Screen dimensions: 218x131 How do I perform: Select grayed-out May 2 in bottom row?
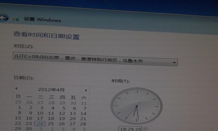tap(52, 129)
